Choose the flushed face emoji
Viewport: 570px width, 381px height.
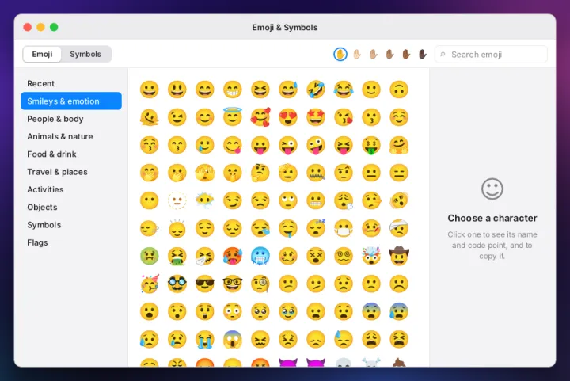[x=232, y=312]
